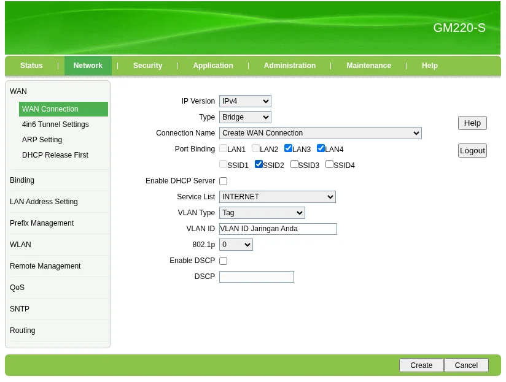The height and width of the screenshot is (382, 506).
Task: Uncheck the LAN3 port binding
Action: pos(288,148)
